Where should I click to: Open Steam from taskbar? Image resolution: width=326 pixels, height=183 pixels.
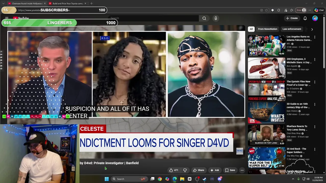[205, 179]
